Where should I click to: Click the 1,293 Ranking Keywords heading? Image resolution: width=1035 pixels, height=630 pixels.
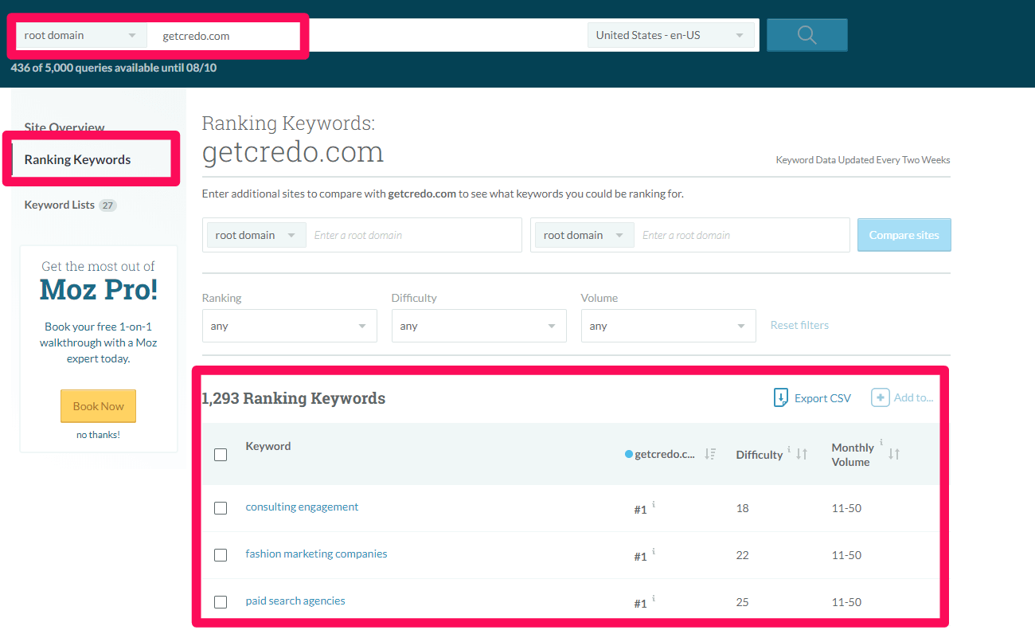(294, 398)
